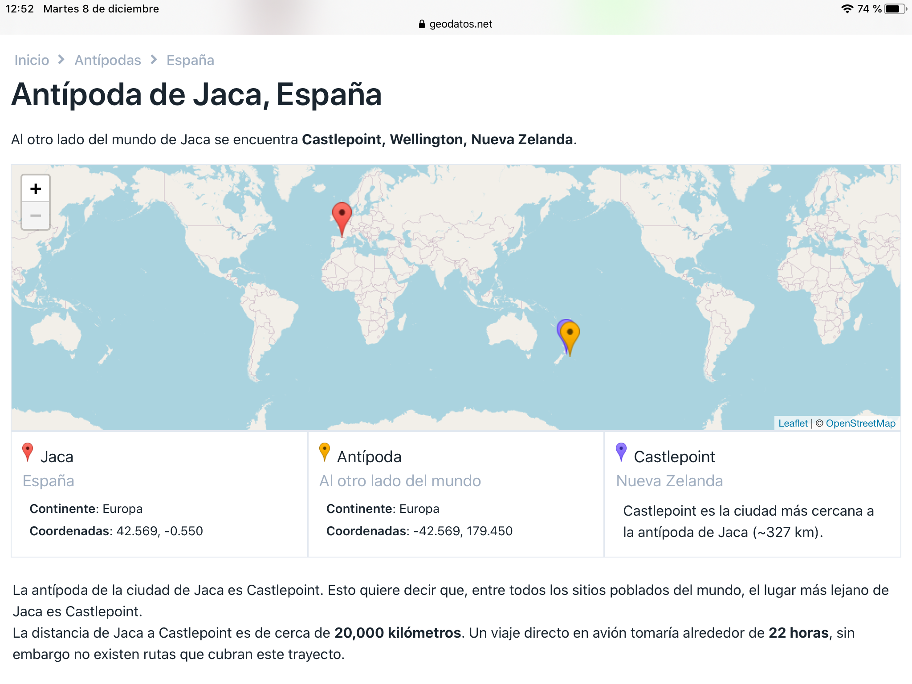This screenshot has width=912, height=684.
Task: Open España breadcrumb link
Action: point(190,60)
